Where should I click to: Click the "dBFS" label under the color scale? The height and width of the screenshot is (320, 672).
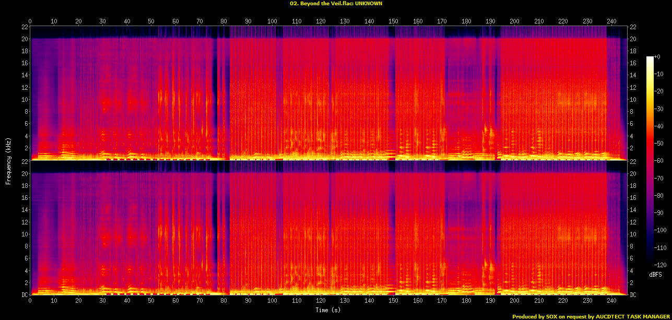[x=655, y=274]
